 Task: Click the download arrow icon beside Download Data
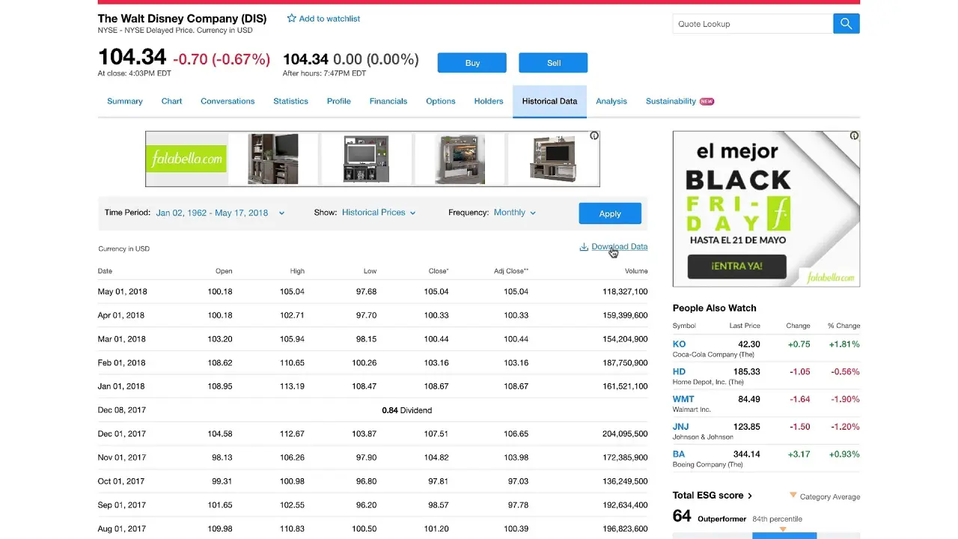coord(584,247)
